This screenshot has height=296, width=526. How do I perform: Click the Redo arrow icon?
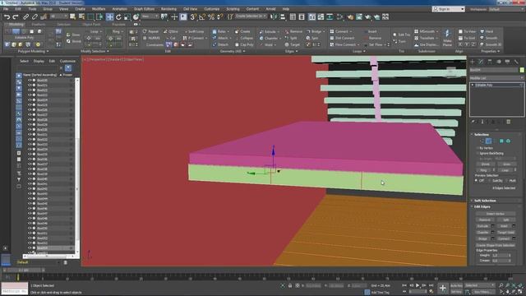pyautogui.click(x=16, y=16)
